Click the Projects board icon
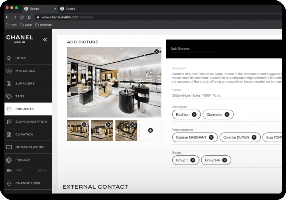The image size is (286, 200). 9,109
